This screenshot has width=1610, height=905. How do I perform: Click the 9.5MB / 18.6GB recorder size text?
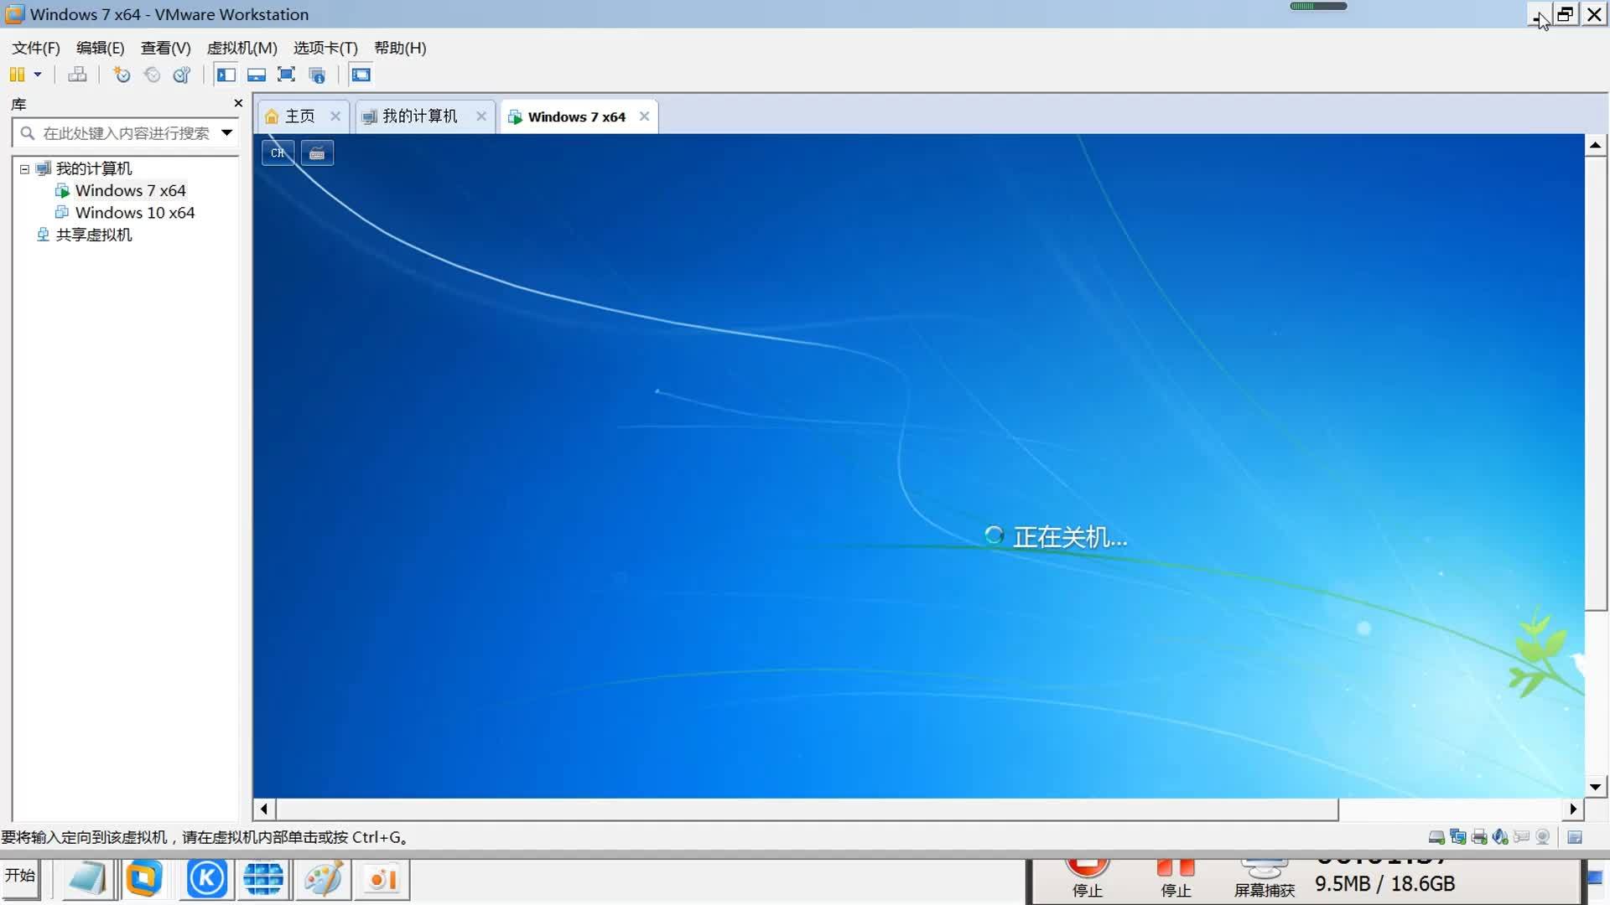tap(1384, 884)
